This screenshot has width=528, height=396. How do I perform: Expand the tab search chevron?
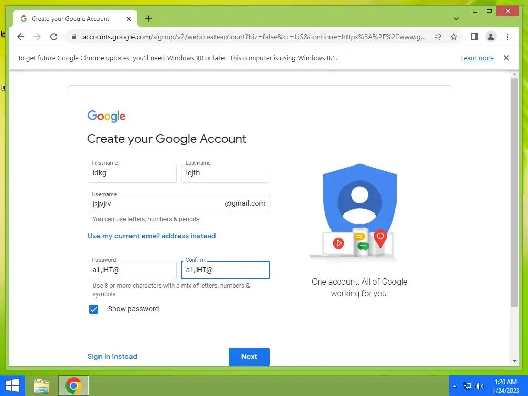(456, 19)
